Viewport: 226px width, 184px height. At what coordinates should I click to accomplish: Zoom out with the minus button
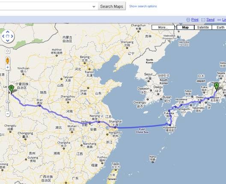8,114
